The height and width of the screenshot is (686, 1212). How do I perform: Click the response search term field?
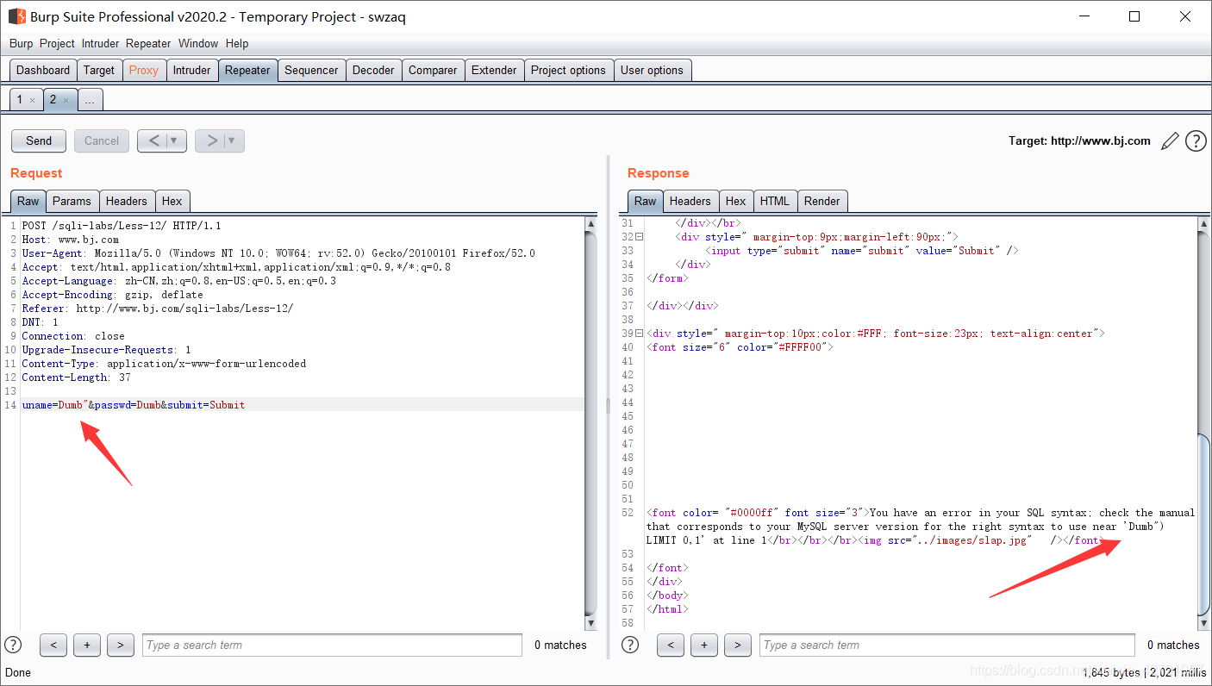click(x=947, y=645)
